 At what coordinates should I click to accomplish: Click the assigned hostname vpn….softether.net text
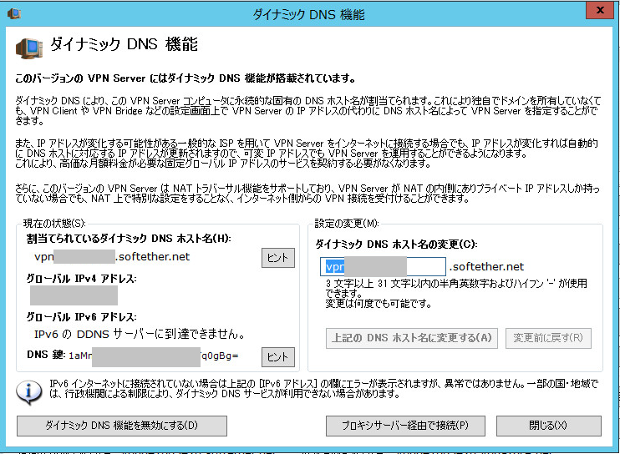[112, 257]
